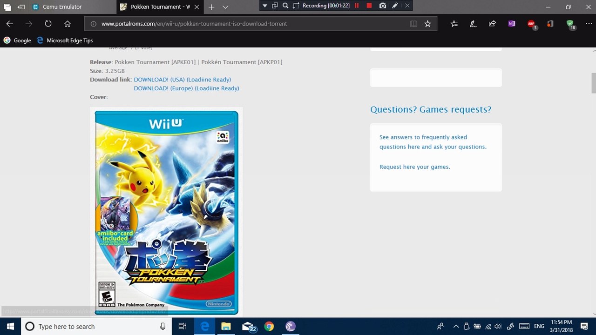Add this page to favorites star
Screen dimensions: 596x335
(x=427, y=24)
